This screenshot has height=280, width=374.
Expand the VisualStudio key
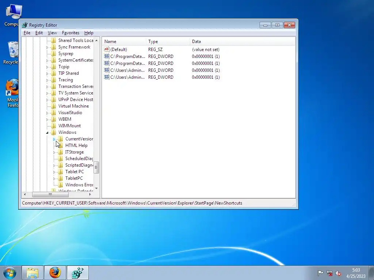47,113
